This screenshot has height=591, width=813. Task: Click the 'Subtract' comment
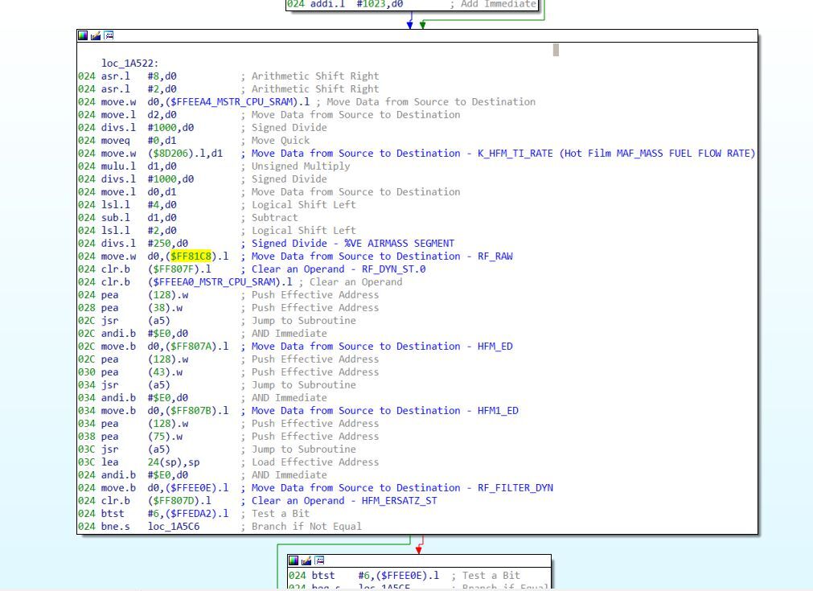275,218
